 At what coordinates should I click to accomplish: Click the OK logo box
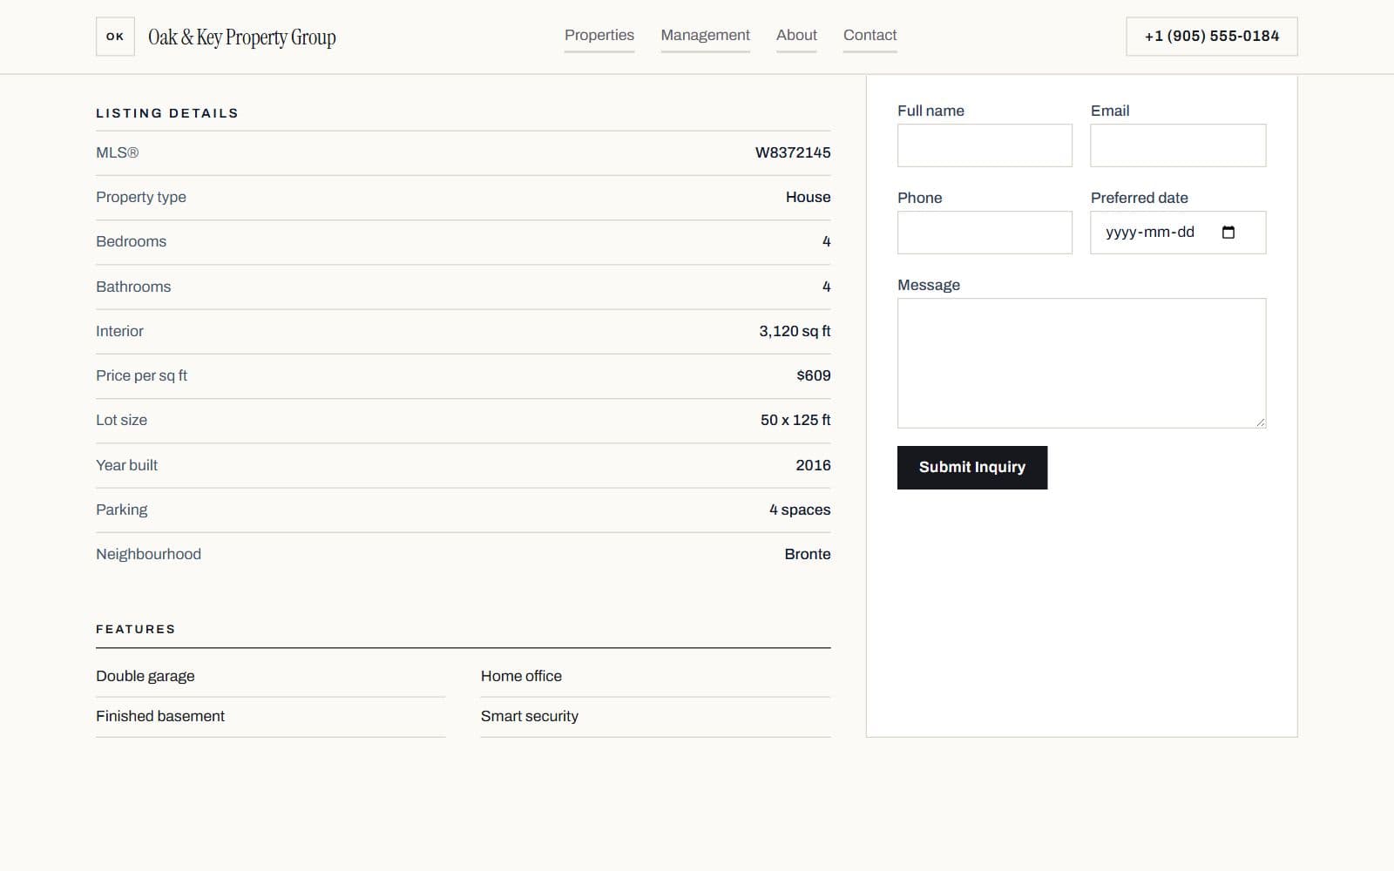[115, 37]
